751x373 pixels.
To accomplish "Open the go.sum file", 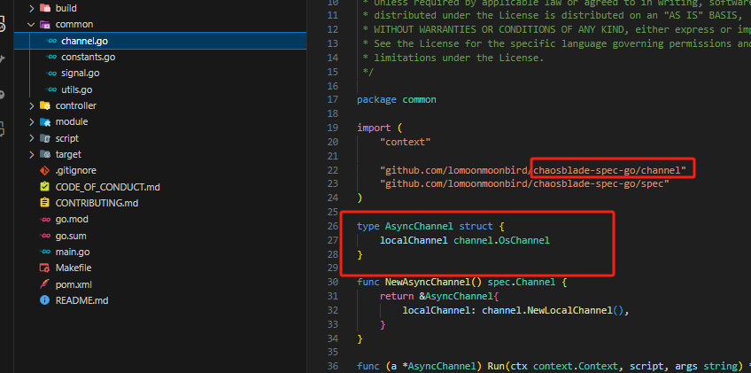I will click(71, 236).
